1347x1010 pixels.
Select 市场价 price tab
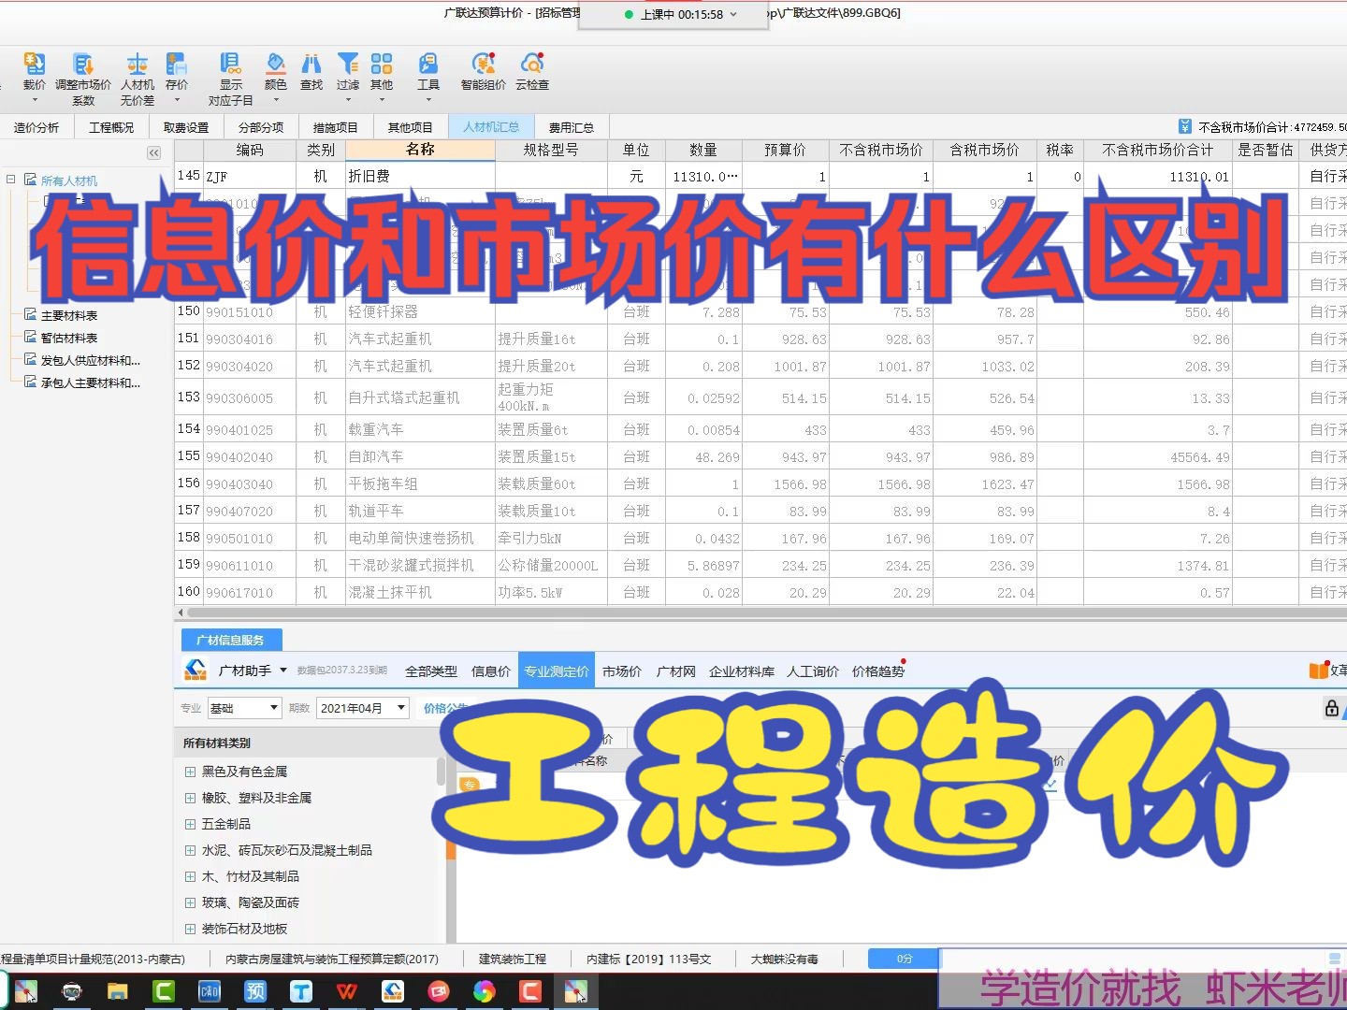[x=622, y=671]
